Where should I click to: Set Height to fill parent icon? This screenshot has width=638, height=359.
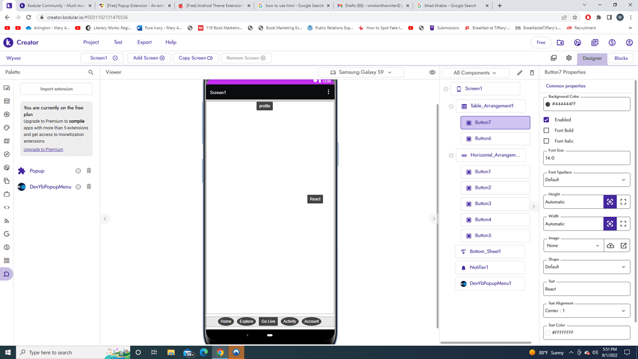623,202
